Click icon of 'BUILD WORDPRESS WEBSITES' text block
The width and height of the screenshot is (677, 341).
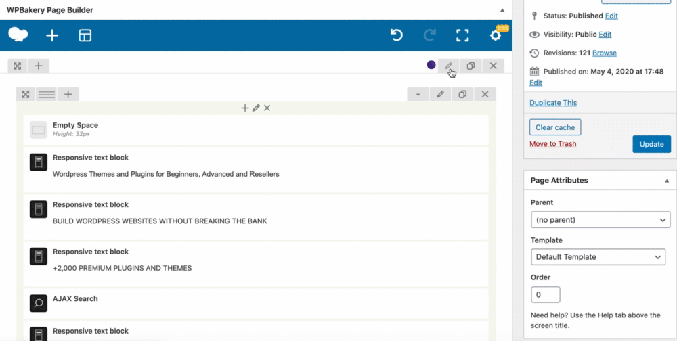(x=39, y=209)
